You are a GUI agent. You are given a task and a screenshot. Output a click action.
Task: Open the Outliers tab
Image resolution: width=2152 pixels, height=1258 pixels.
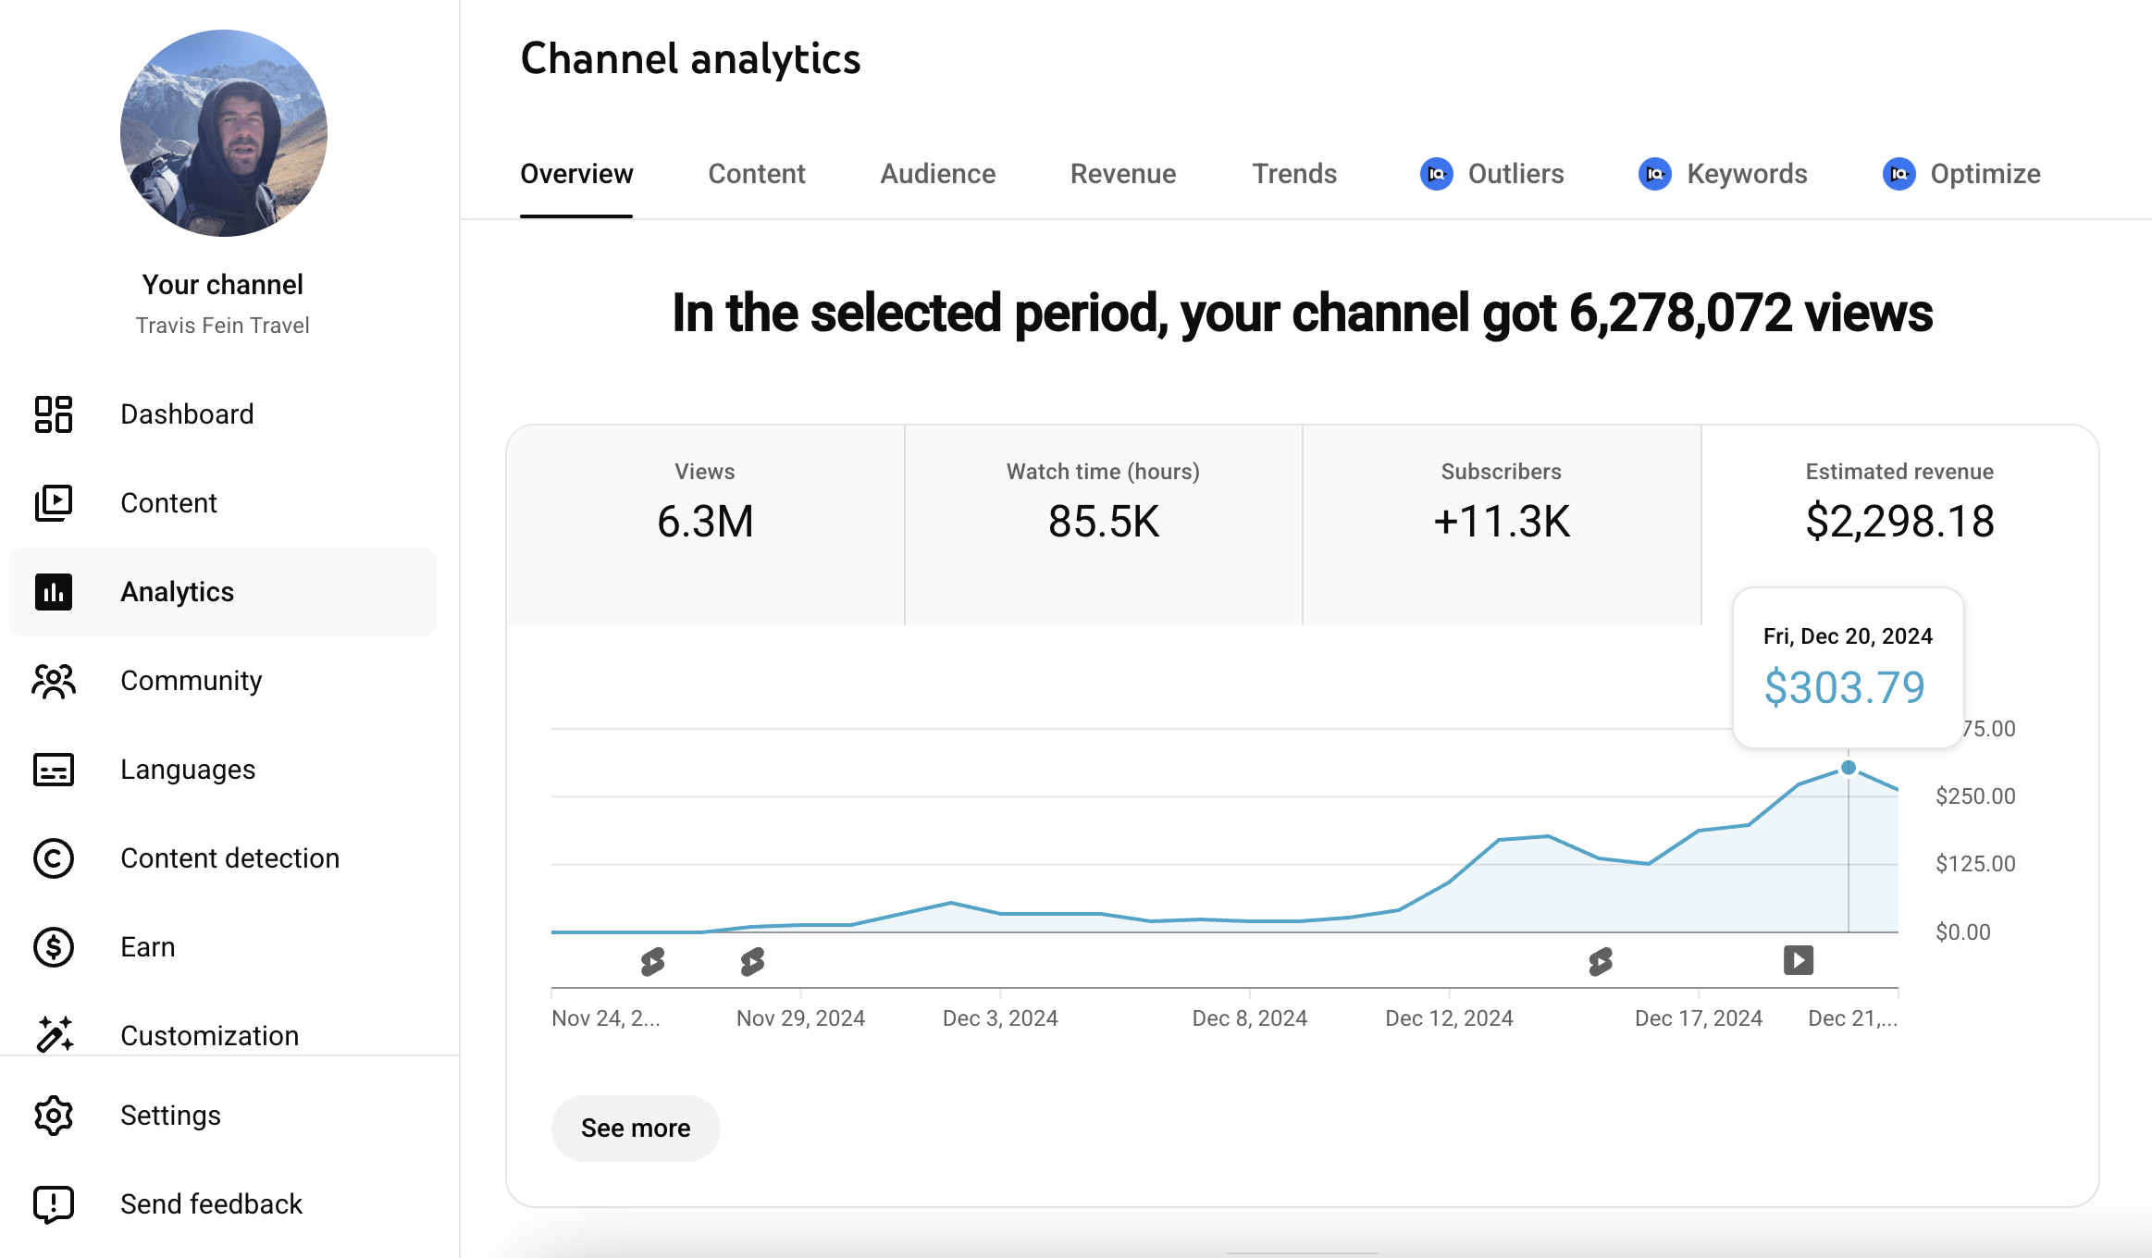point(1492,174)
